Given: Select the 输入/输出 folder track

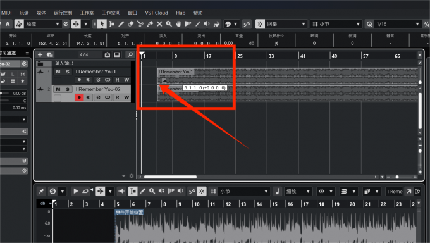Looking at the screenshot, I should [84, 63].
